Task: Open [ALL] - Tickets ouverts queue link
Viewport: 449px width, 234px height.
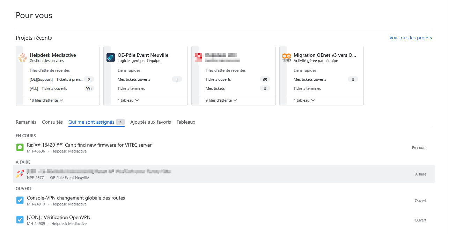Action: (48, 88)
